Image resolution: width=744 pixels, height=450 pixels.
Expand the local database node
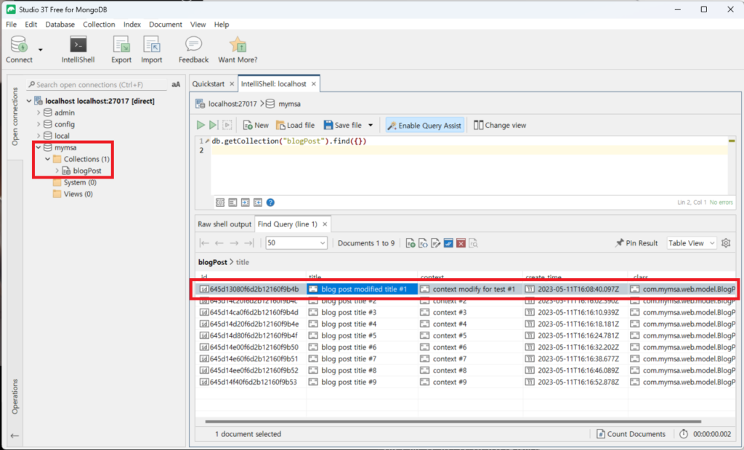[39, 136]
